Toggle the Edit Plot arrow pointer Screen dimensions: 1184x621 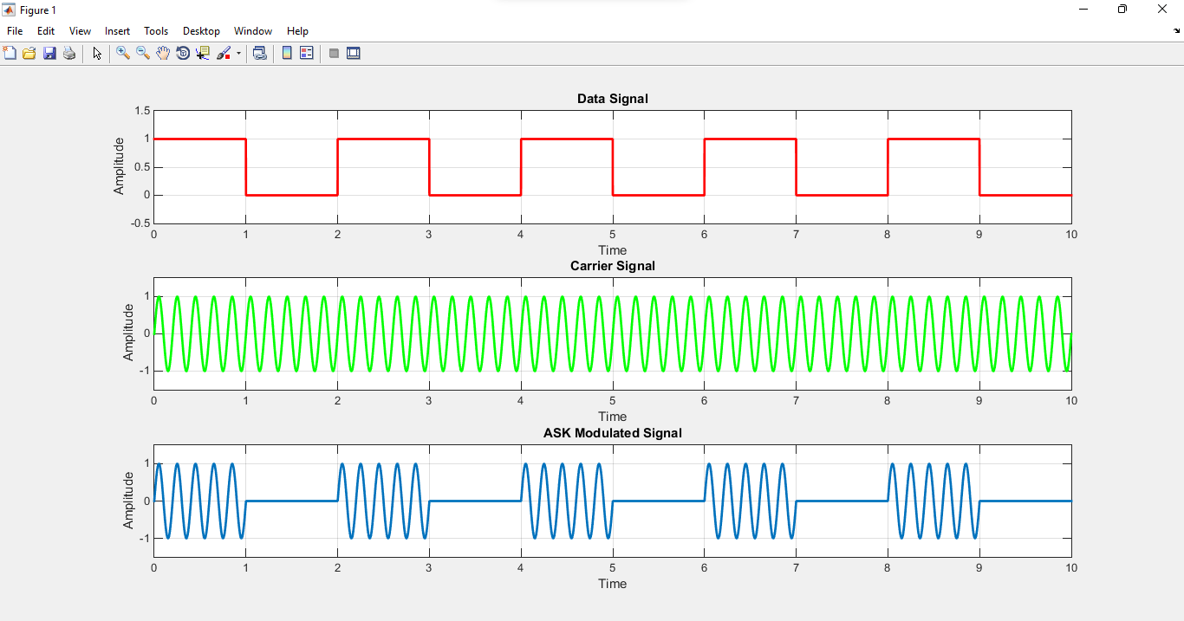coord(97,54)
